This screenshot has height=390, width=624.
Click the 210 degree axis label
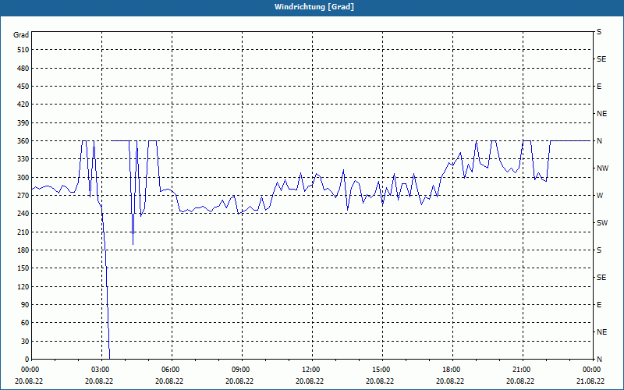click(23, 232)
